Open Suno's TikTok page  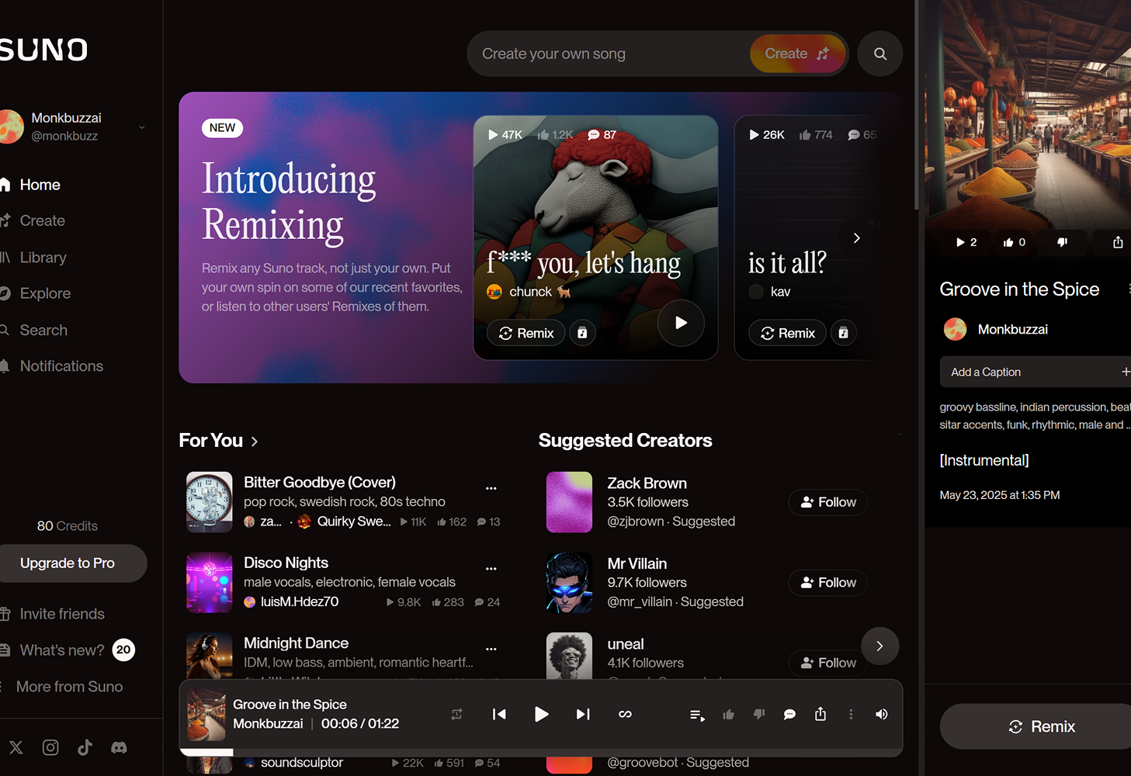click(x=85, y=747)
